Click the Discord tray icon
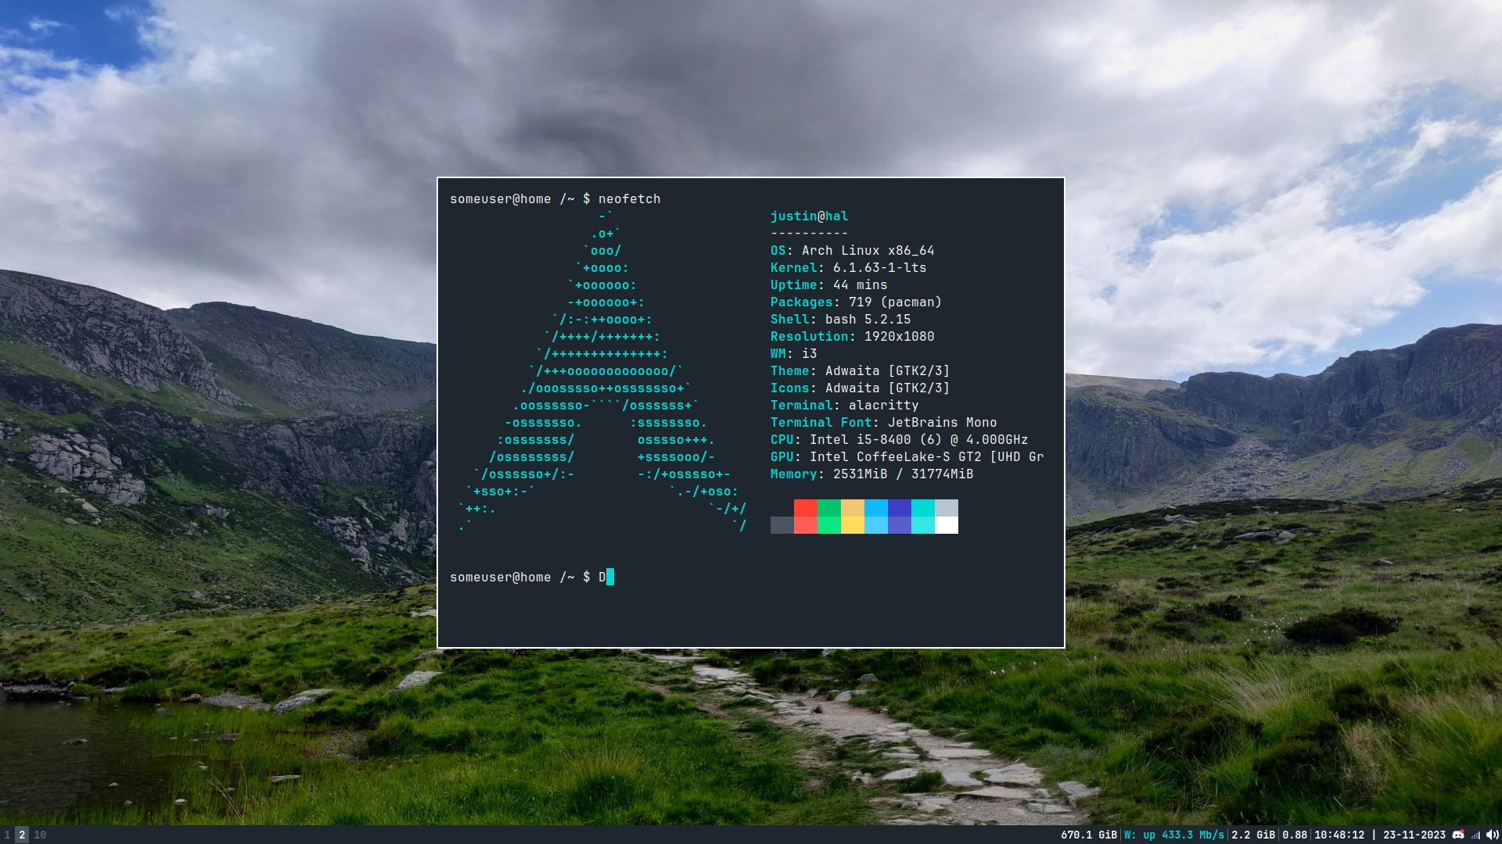Image resolution: width=1502 pixels, height=844 pixels. [x=1458, y=835]
